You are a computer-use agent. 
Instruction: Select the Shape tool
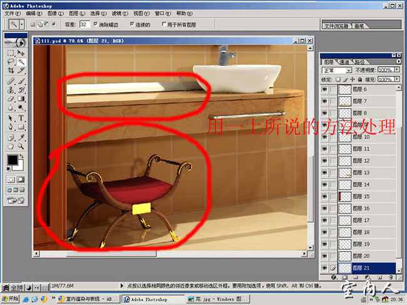[x=21, y=127]
